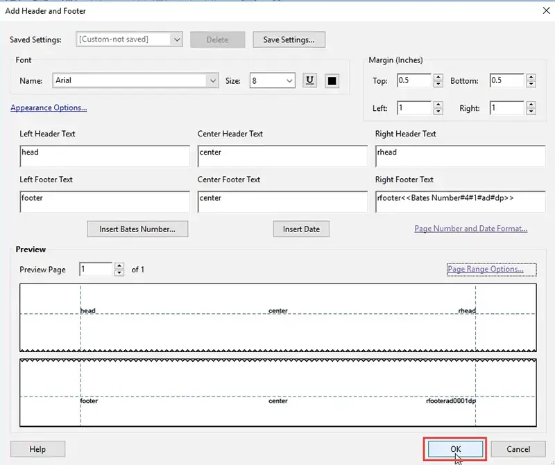
Task: Click the Save Settings button
Action: pos(289,40)
